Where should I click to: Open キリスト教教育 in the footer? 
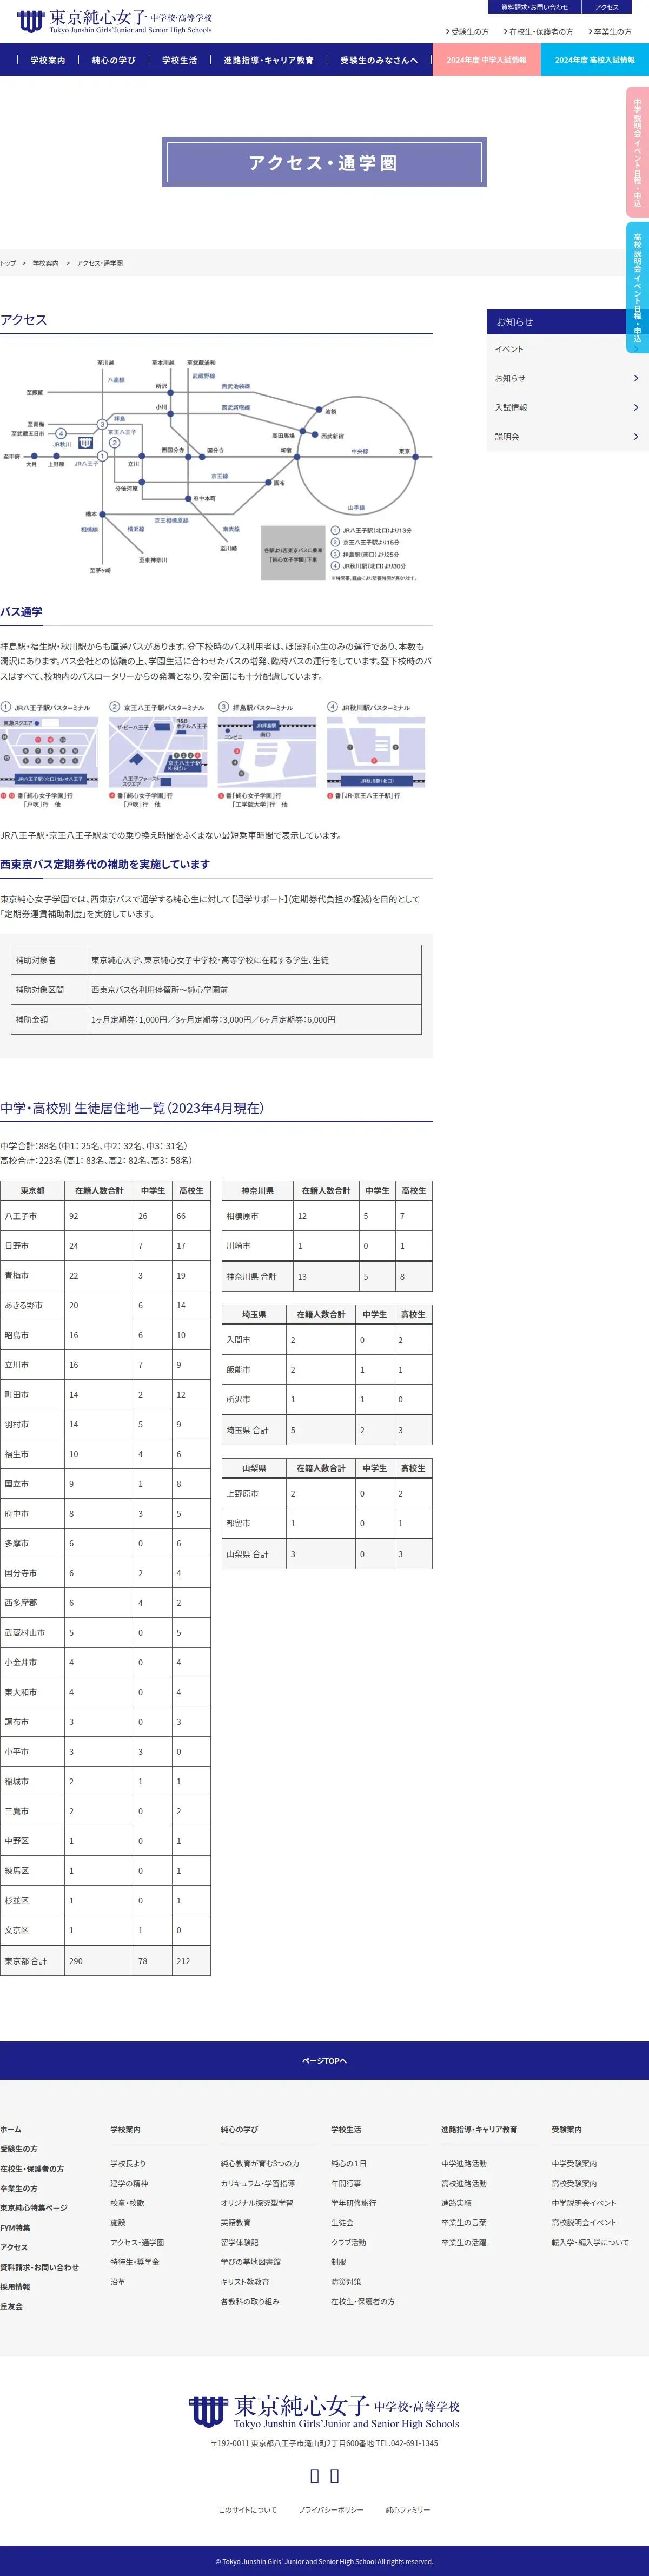point(245,2282)
